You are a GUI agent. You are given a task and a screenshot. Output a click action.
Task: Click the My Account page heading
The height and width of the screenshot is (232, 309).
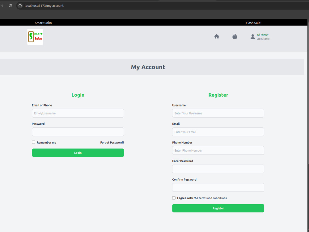pyautogui.click(x=148, y=67)
